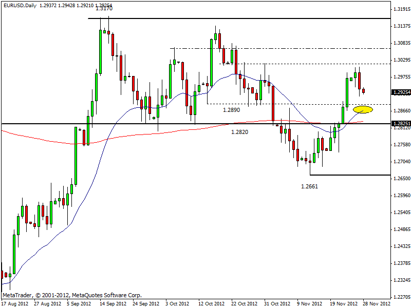The image size is (411, 308).
Task: Click 17 Aug 2012 on the time axis
Action: click(x=15, y=303)
